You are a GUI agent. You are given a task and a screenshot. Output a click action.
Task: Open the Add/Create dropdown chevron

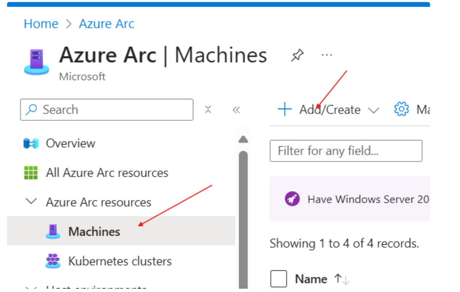click(374, 110)
